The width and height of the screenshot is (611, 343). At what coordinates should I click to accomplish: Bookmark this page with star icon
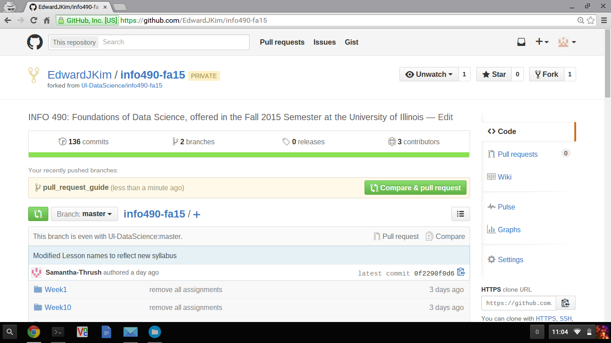[x=591, y=20]
